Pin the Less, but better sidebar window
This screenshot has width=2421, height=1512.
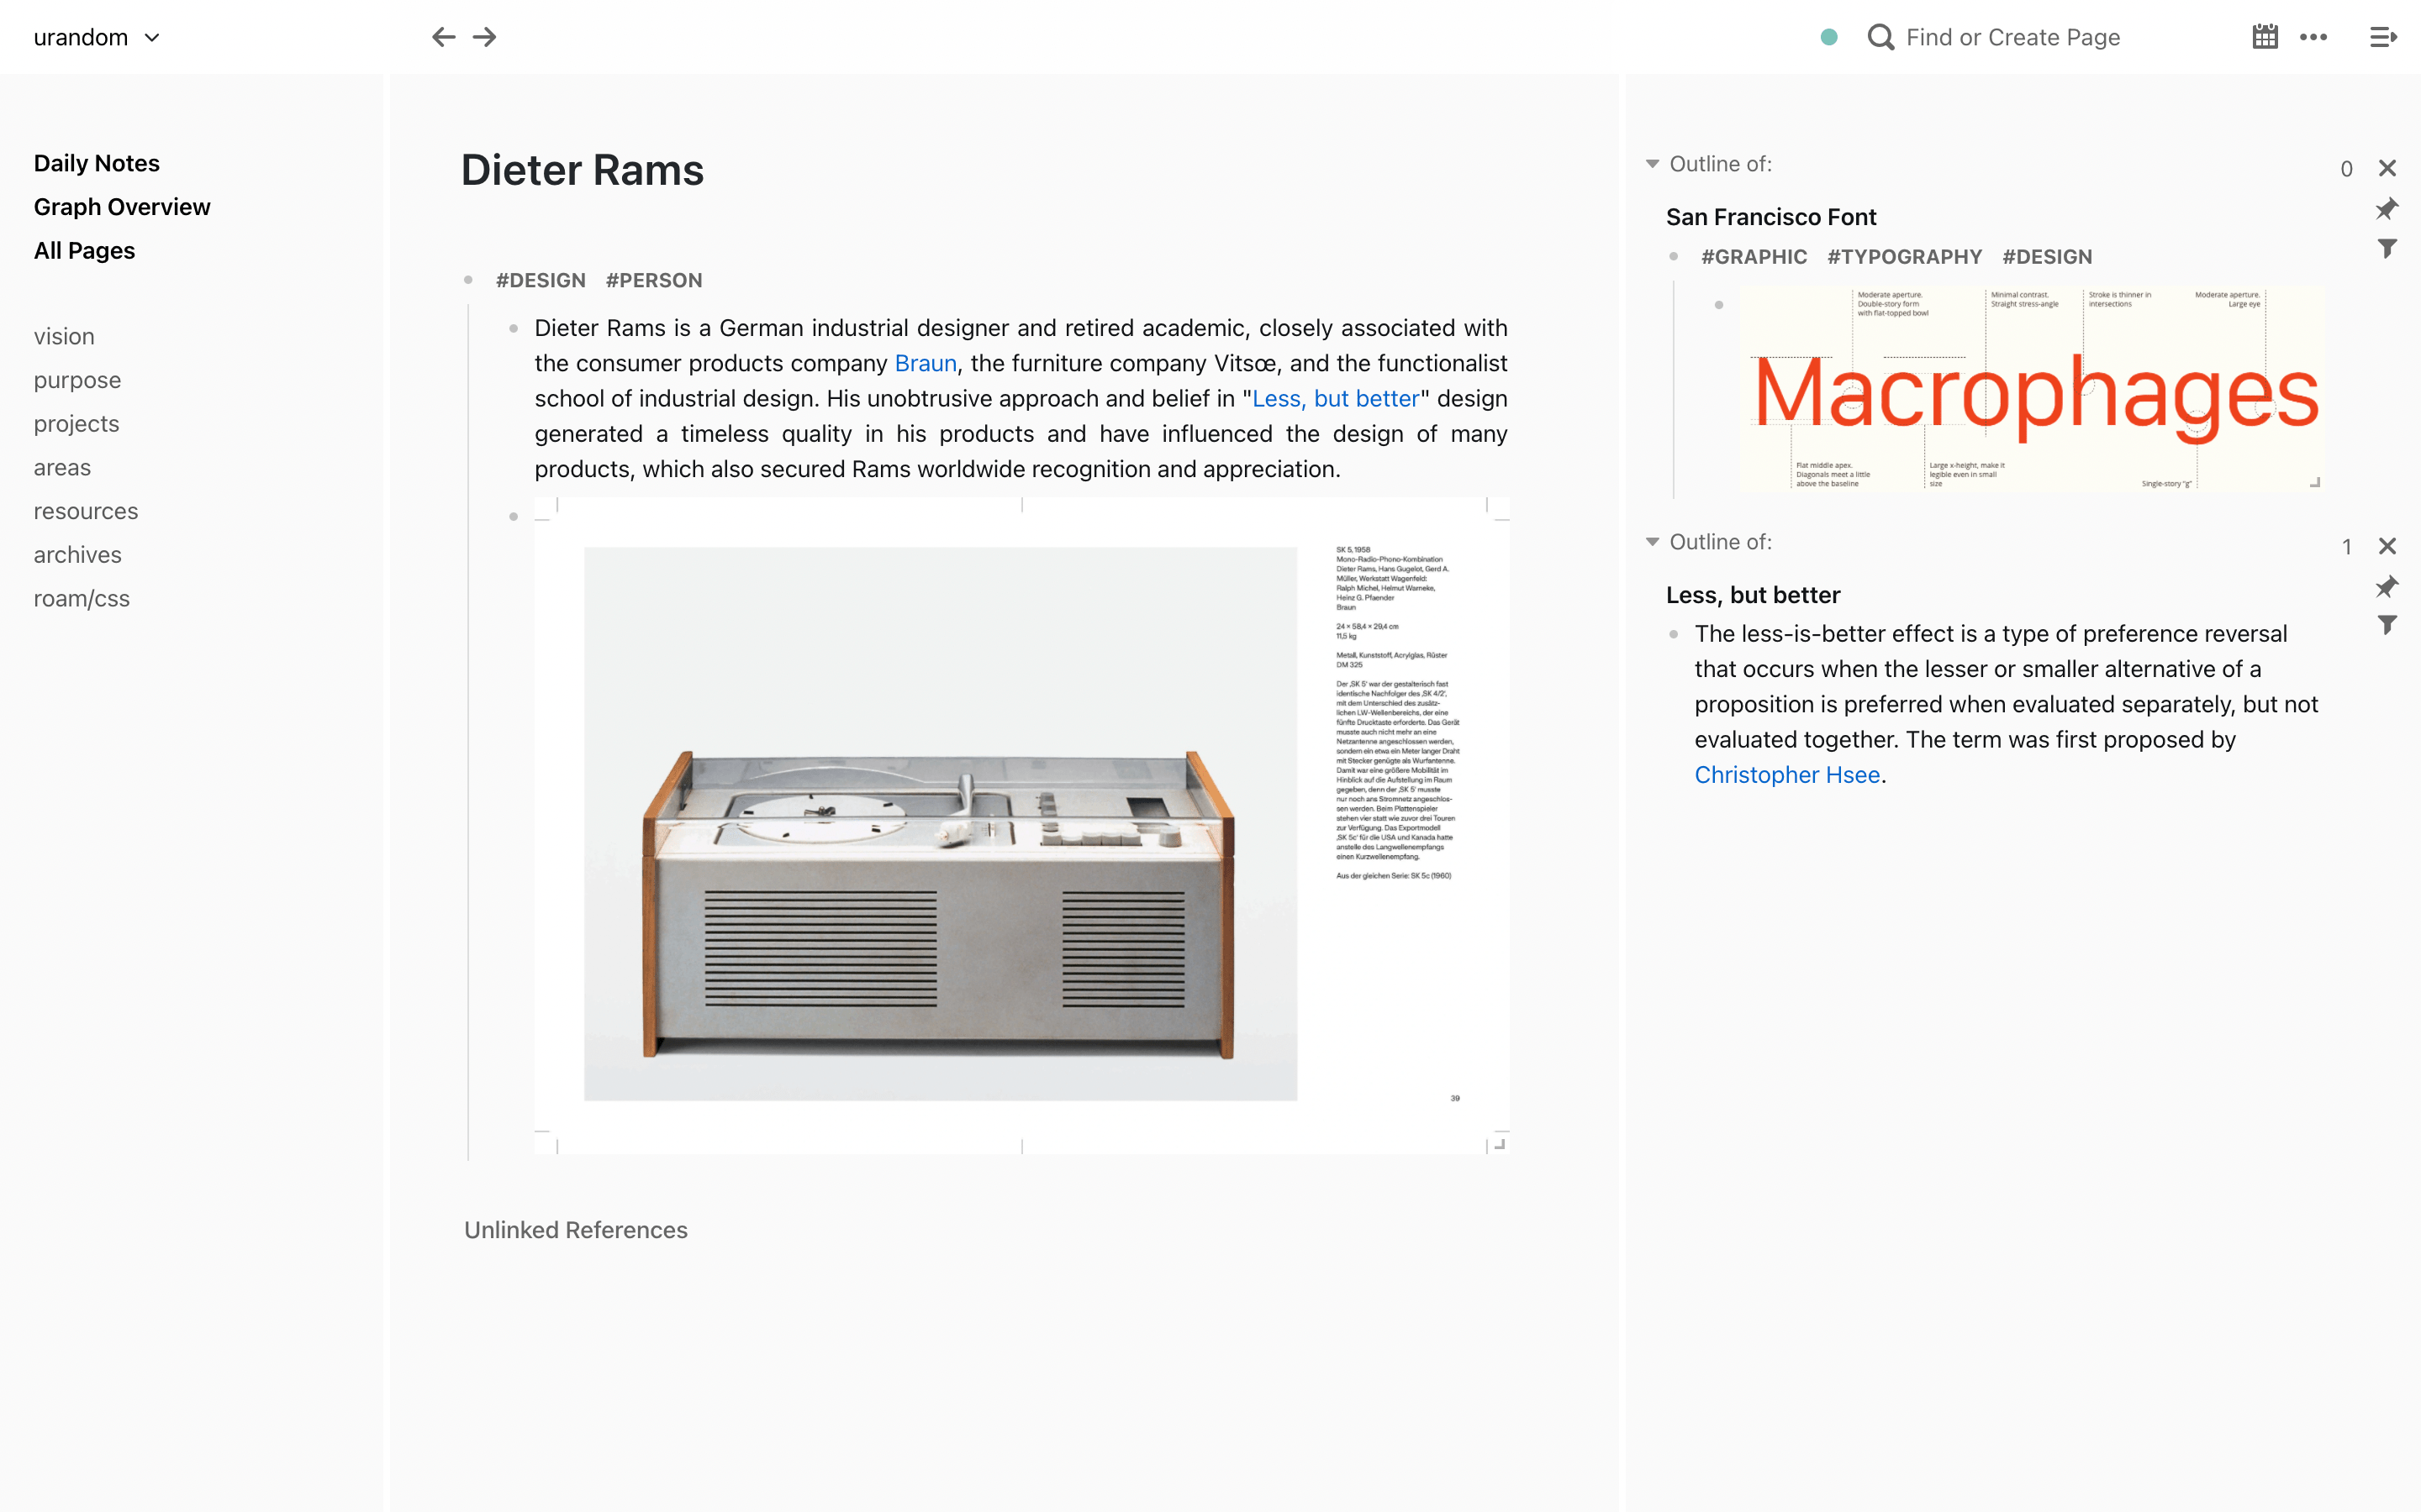[2387, 587]
